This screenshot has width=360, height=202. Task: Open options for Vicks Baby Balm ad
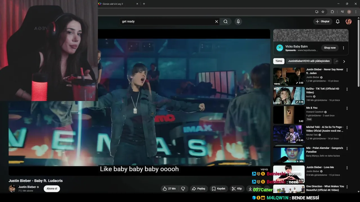point(343,48)
